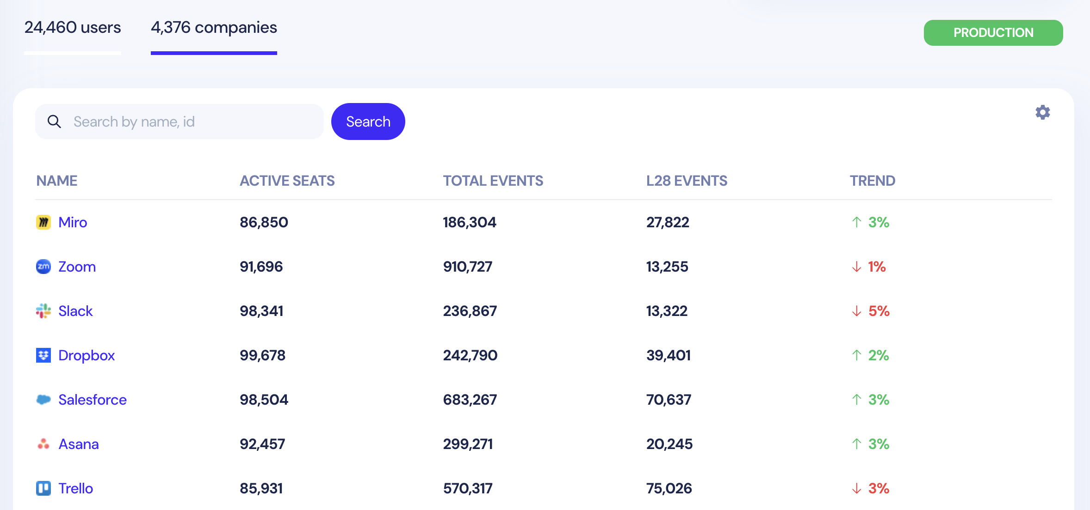Open the settings gear icon
Viewport: 1090px width, 510px height.
click(1043, 112)
